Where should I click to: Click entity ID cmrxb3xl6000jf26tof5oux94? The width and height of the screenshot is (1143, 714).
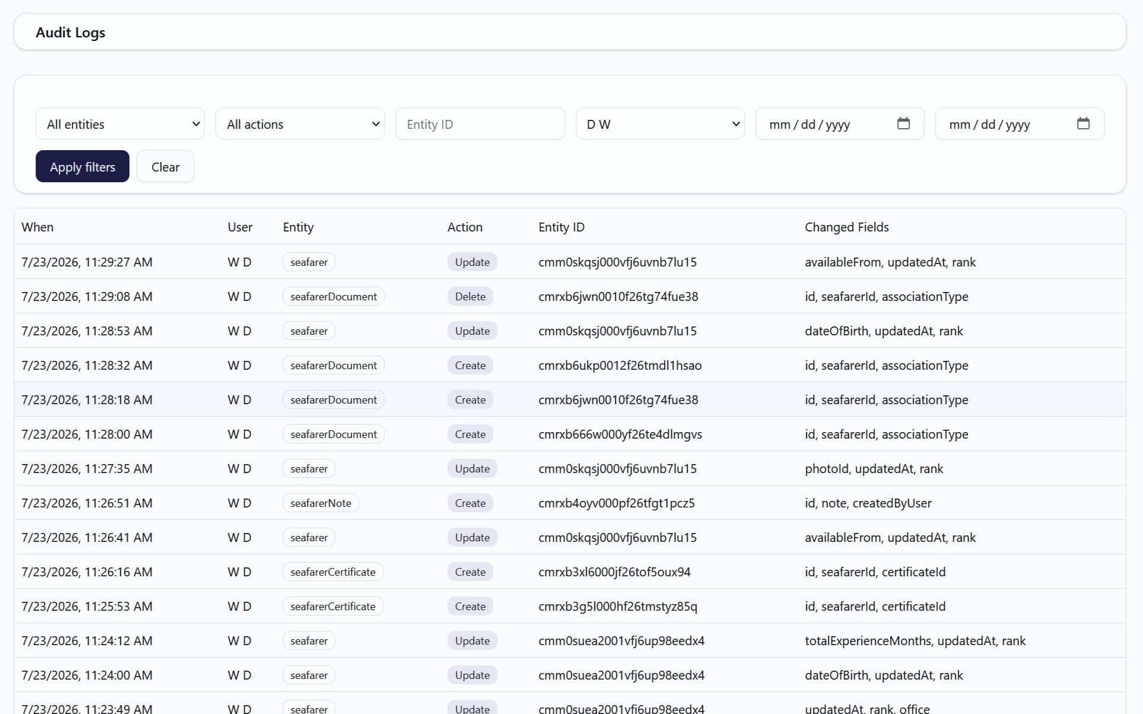coord(614,572)
